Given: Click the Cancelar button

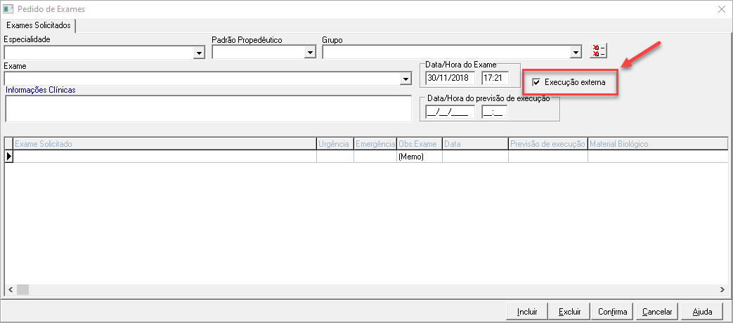Looking at the screenshot, I should [657, 311].
